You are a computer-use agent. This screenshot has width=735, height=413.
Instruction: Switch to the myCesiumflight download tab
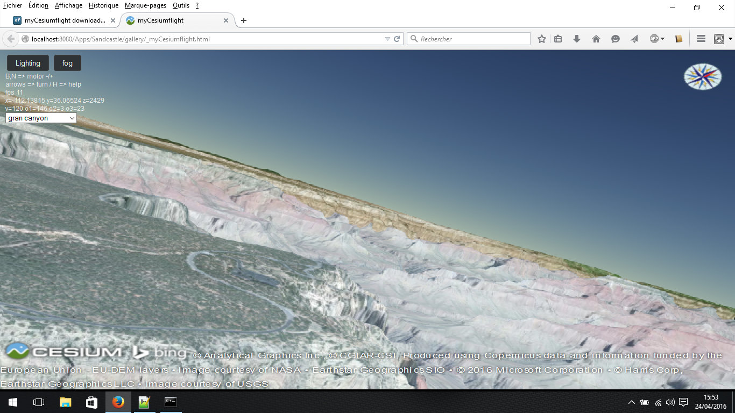click(x=63, y=20)
